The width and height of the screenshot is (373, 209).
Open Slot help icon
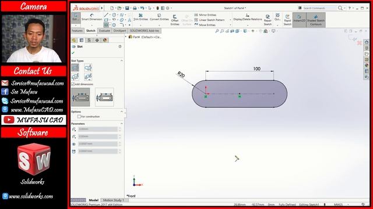(120, 46)
